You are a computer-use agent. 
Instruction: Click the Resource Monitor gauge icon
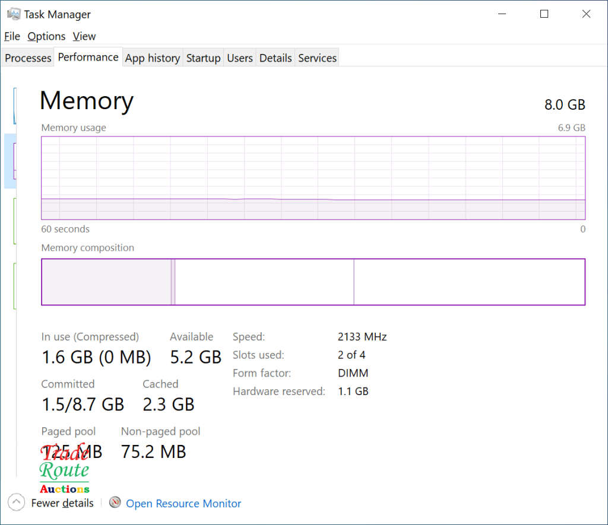coord(115,502)
